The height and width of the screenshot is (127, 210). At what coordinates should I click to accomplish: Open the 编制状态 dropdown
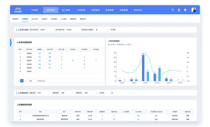point(90,93)
